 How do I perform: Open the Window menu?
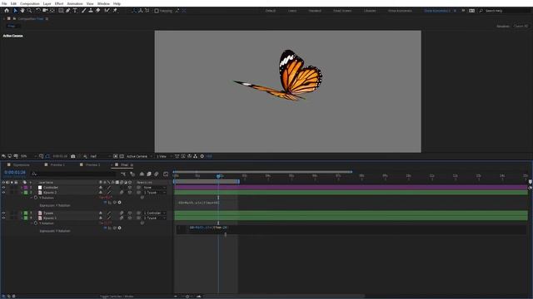tap(103, 3)
